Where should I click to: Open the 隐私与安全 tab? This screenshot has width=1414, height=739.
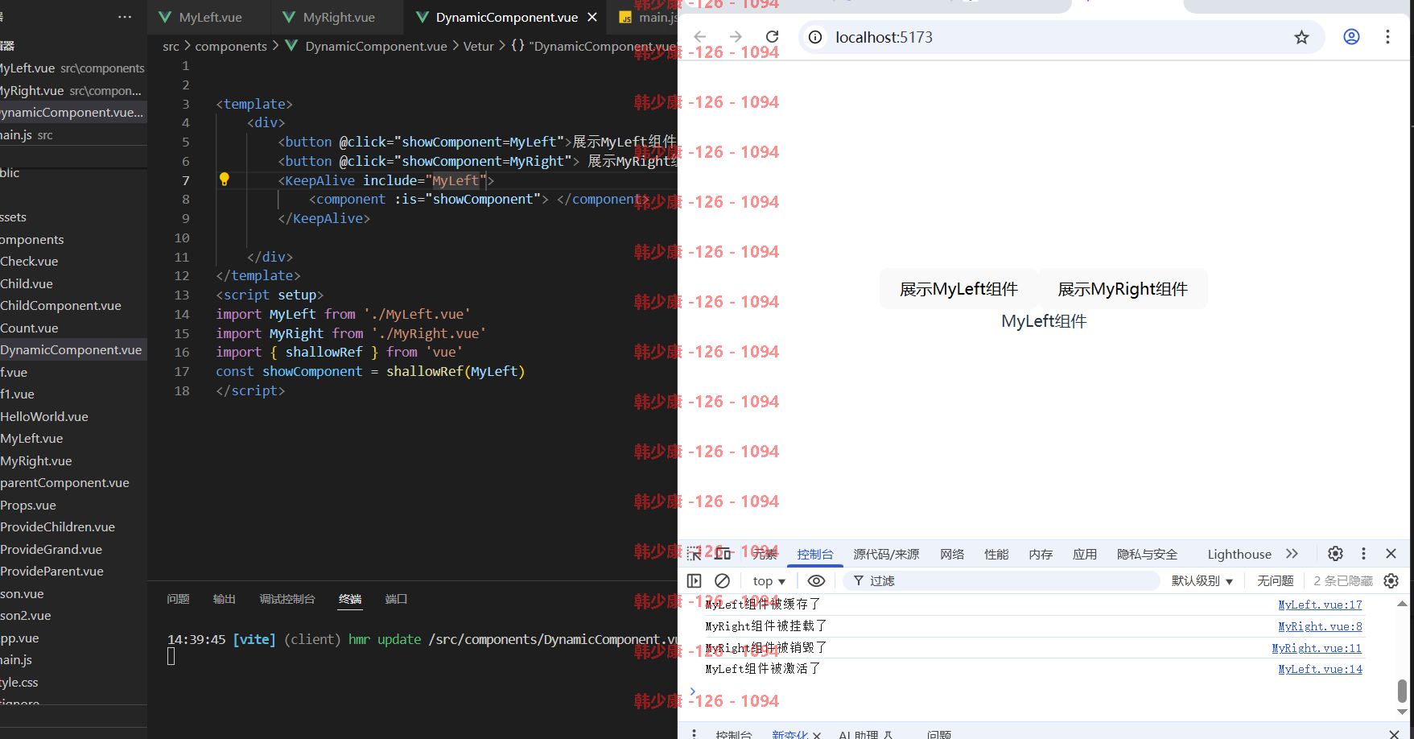coord(1147,554)
